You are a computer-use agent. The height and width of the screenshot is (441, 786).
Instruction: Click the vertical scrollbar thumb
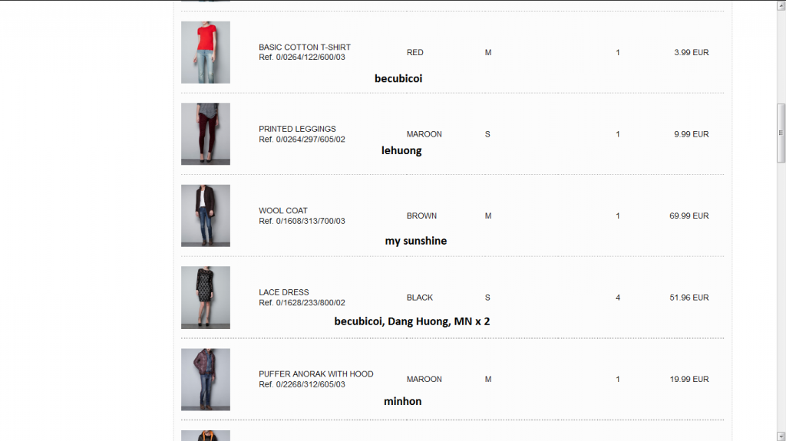tap(781, 133)
